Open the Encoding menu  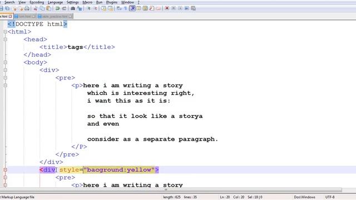pyautogui.click(x=37, y=2)
